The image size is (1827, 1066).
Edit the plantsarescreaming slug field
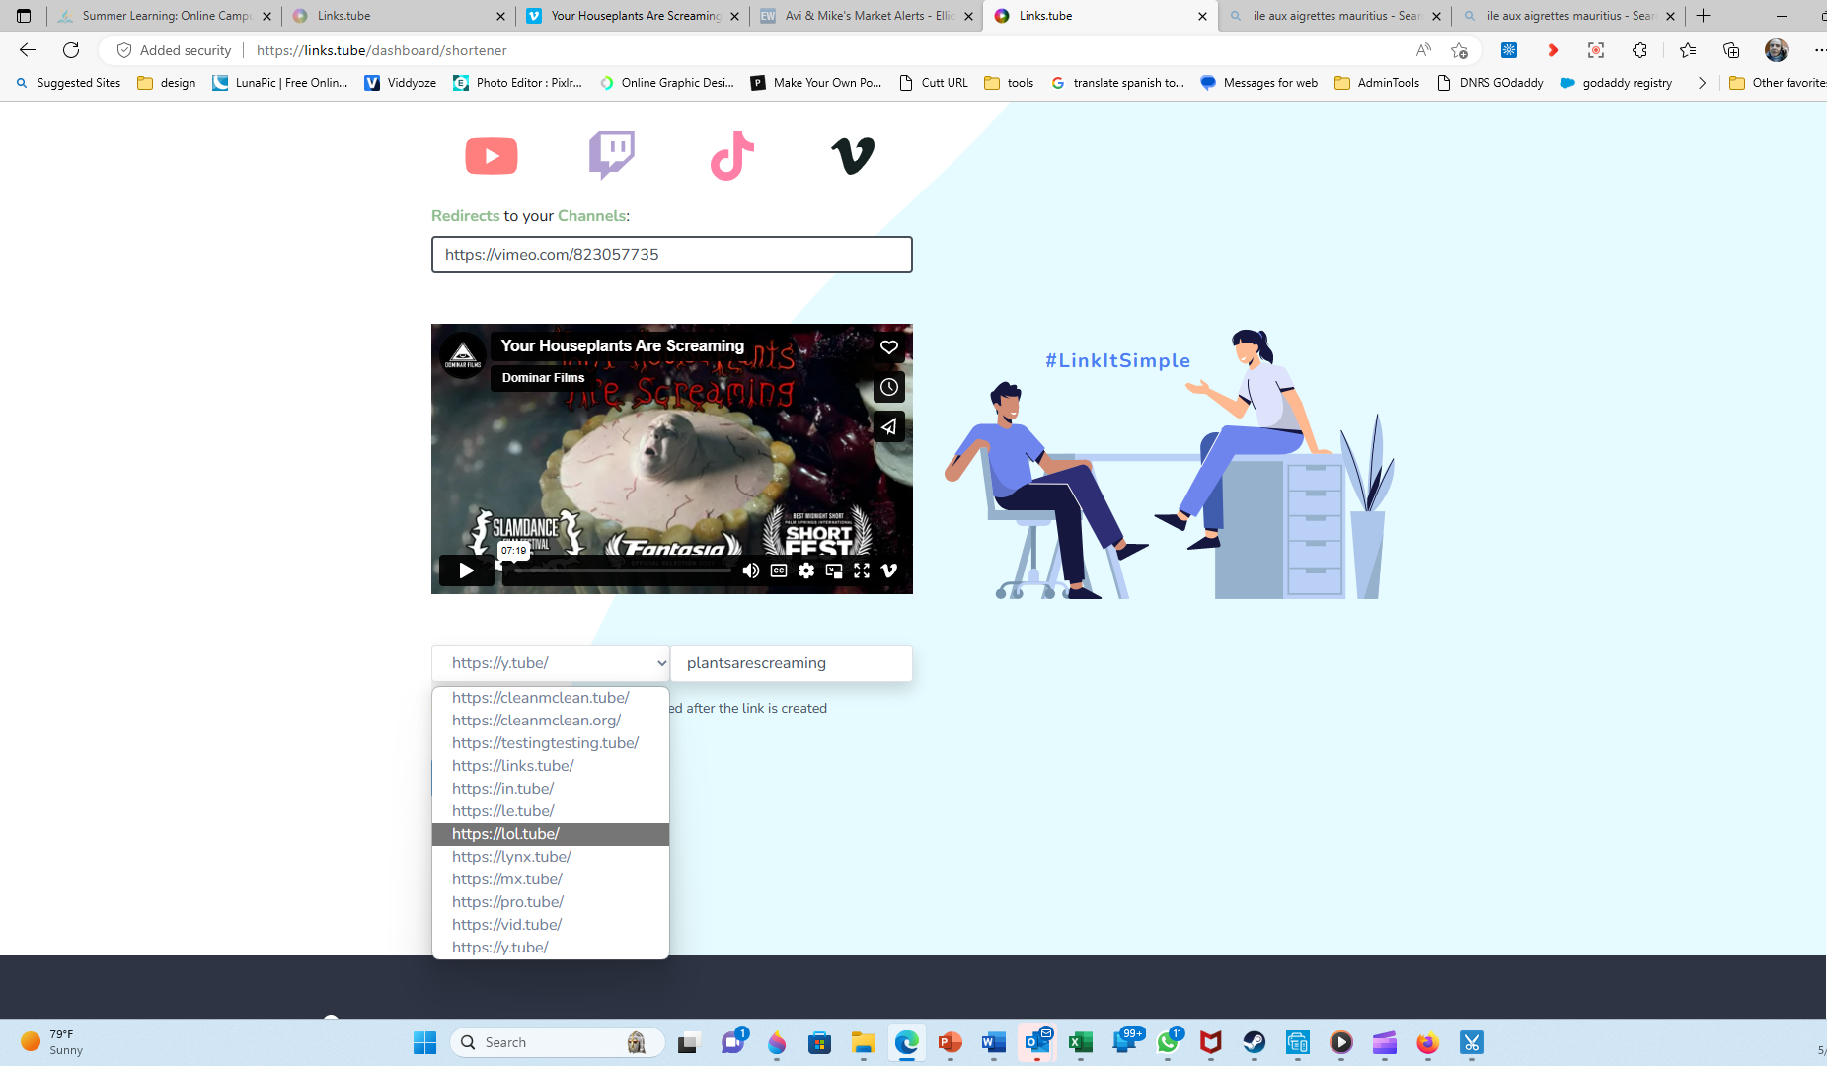792,663
